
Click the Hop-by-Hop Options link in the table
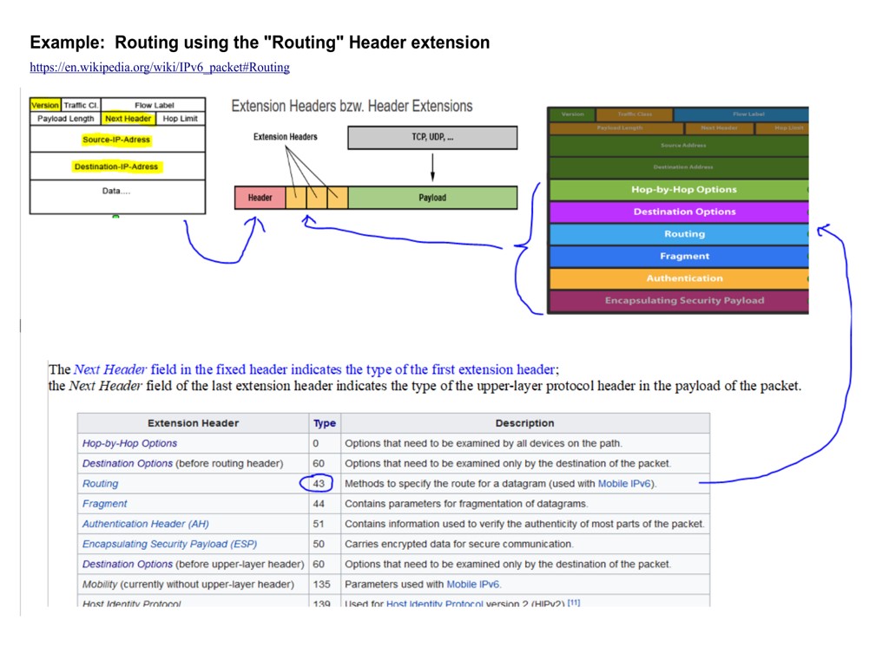pyautogui.click(x=129, y=443)
